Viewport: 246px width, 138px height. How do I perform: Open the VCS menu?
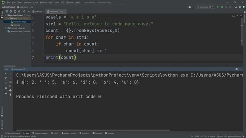click(63, 3)
